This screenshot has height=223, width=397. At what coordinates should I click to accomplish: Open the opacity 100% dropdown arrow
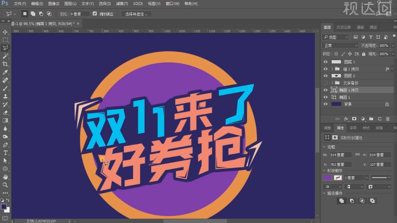point(393,46)
